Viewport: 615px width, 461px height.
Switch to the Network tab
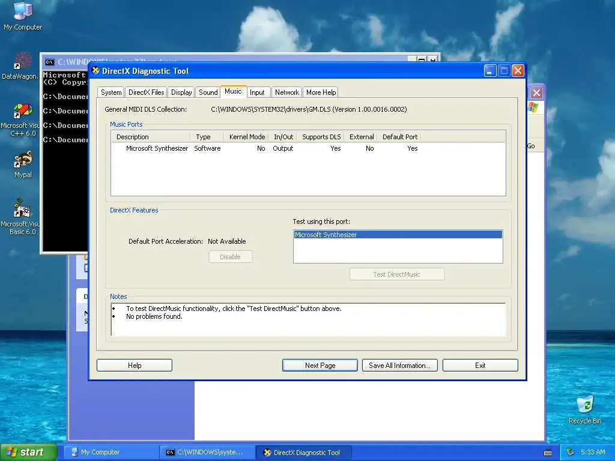coord(286,92)
